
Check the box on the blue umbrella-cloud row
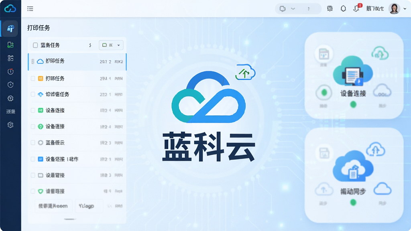(33, 94)
